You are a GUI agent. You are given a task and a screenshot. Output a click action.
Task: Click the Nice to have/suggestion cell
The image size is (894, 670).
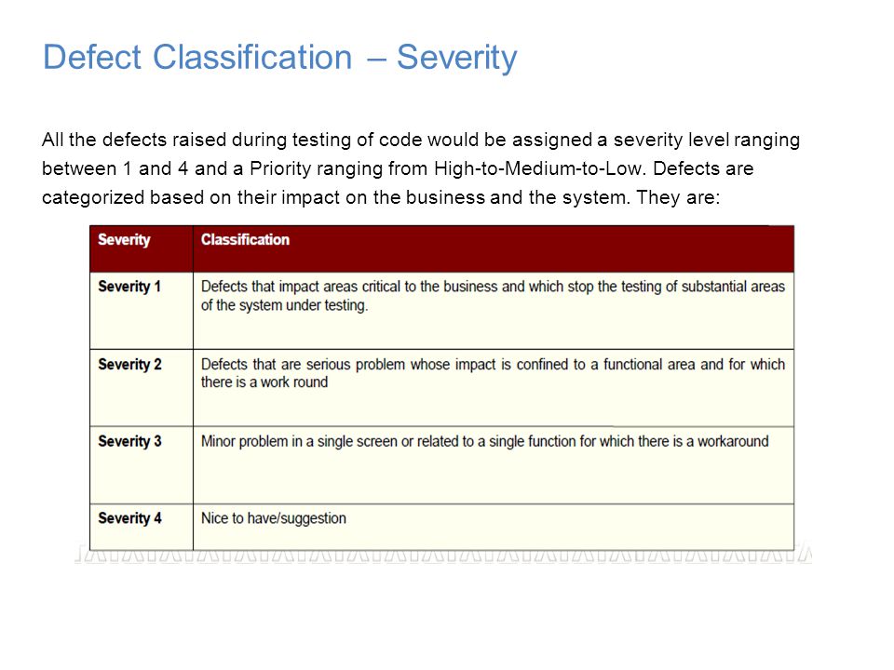coord(274,518)
